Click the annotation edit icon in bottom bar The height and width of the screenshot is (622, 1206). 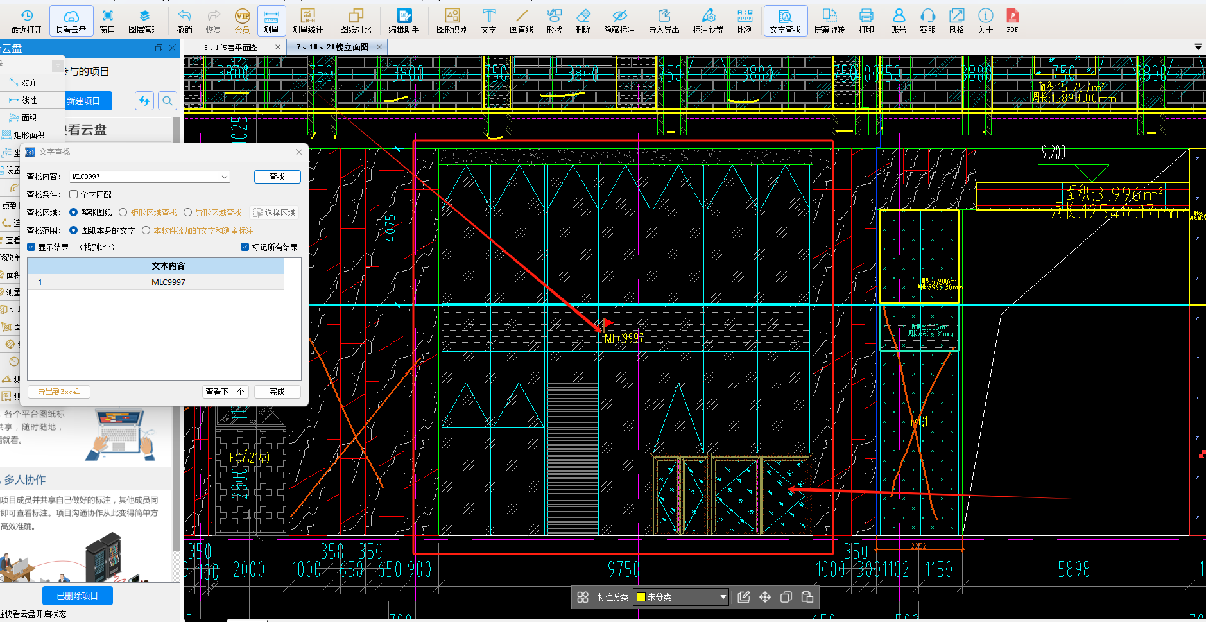pos(744,597)
